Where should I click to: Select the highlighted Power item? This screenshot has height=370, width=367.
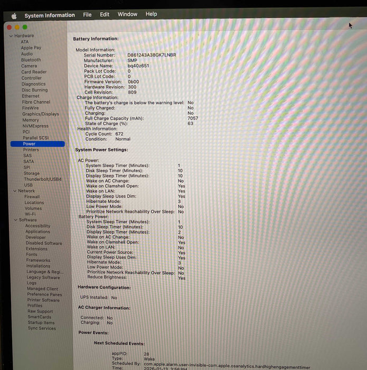[37, 144]
